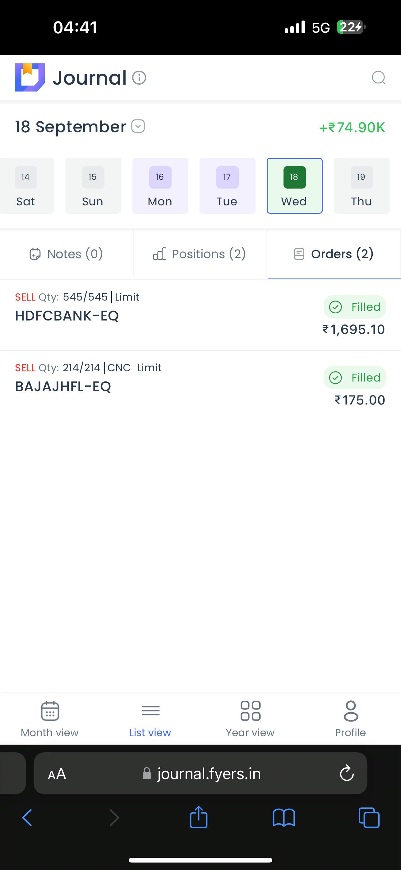
Task: Reload the journal.fyers.in page
Action: click(347, 773)
